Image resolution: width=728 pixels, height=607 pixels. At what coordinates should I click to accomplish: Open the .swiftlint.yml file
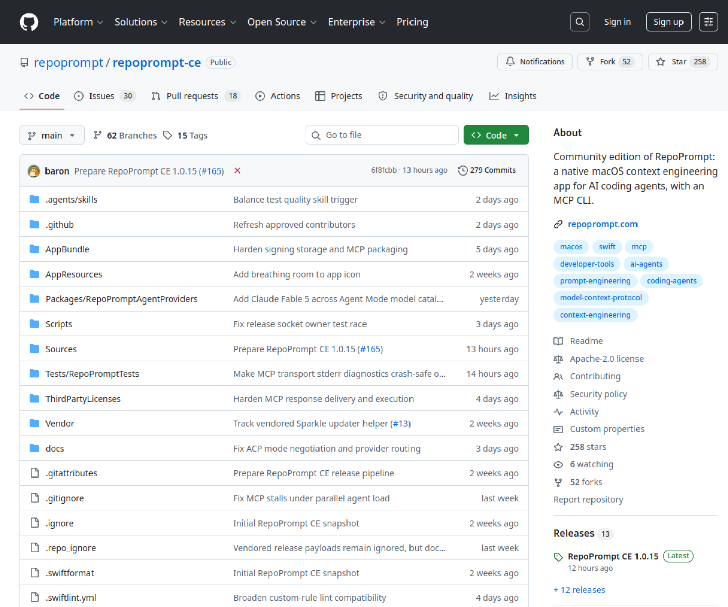71,597
